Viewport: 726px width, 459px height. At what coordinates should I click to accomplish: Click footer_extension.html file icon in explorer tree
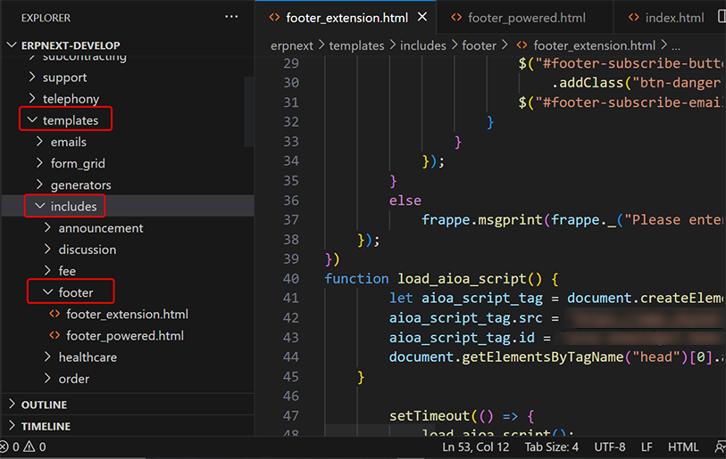[x=55, y=315]
